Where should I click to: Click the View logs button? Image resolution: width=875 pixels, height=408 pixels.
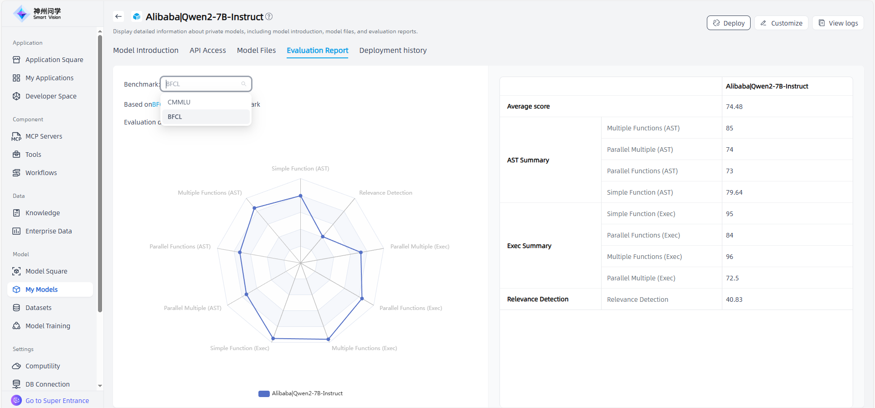click(x=838, y=23)
